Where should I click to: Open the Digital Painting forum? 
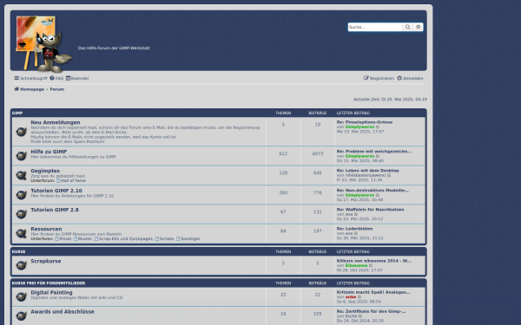click(x=51, y=293)
